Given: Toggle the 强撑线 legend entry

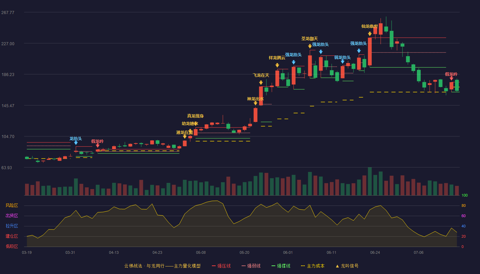Looking at the screenshot, I should [x=281, y=266].
